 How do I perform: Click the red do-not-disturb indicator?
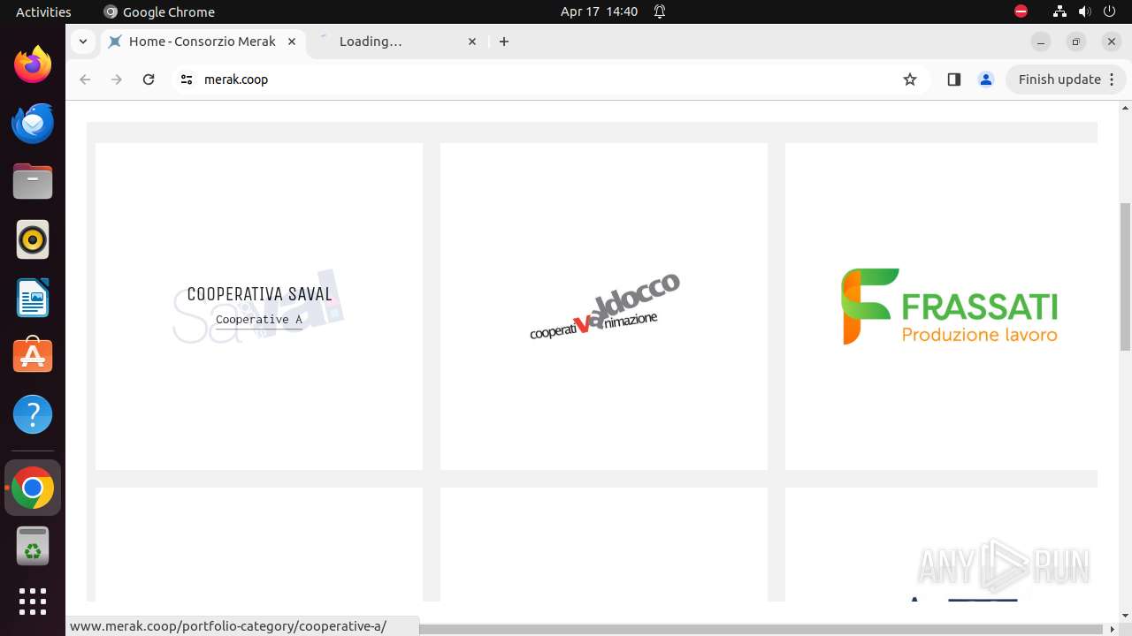coord(1021,11)
